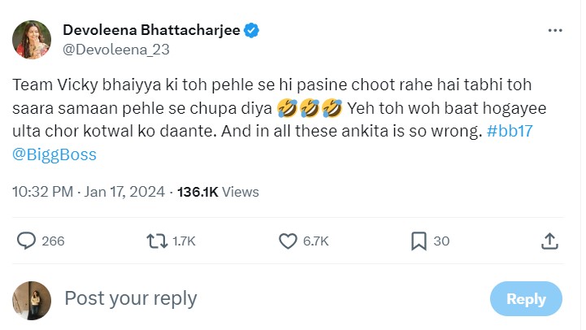
Task: Click the share upload icon
Action: (x=549, y=241)
